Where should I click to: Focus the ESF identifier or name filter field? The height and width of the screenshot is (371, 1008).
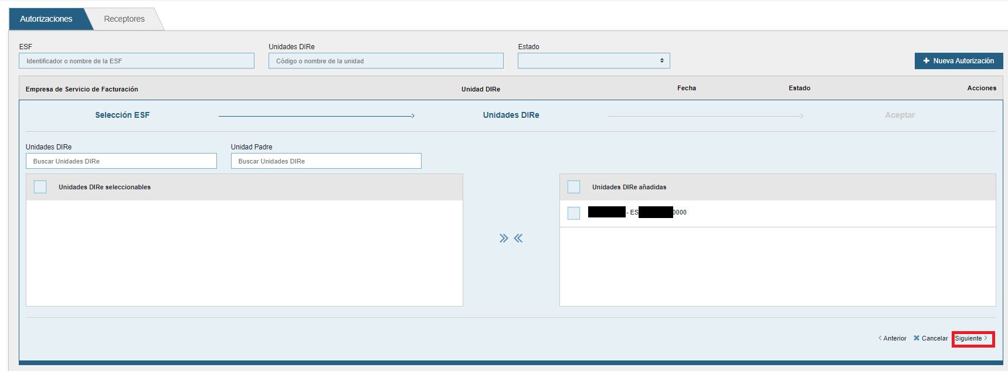[x=137, y=61]
